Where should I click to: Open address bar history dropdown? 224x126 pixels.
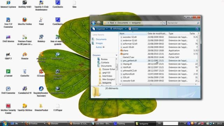(161, 23)
